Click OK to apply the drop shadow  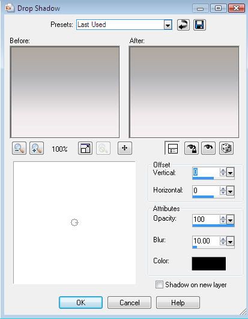pyautogui.click(x=80, y=303)
